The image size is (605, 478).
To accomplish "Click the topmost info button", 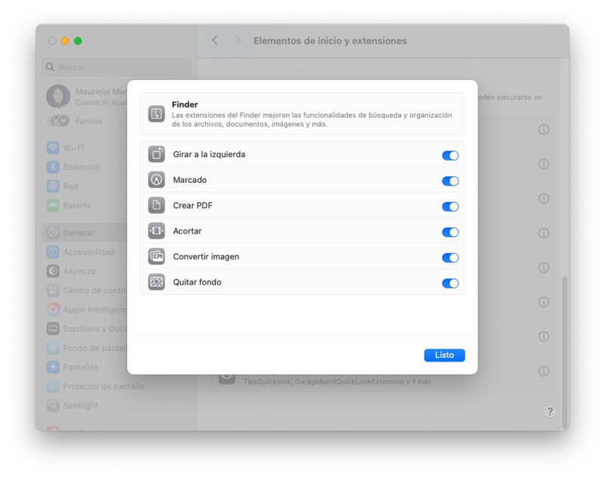I will click(x=544, y=129).
